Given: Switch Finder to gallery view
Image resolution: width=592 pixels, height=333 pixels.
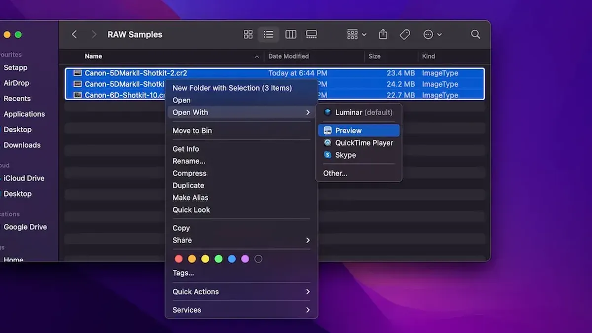Looking at the screenshot, I should tap(311, 34).
